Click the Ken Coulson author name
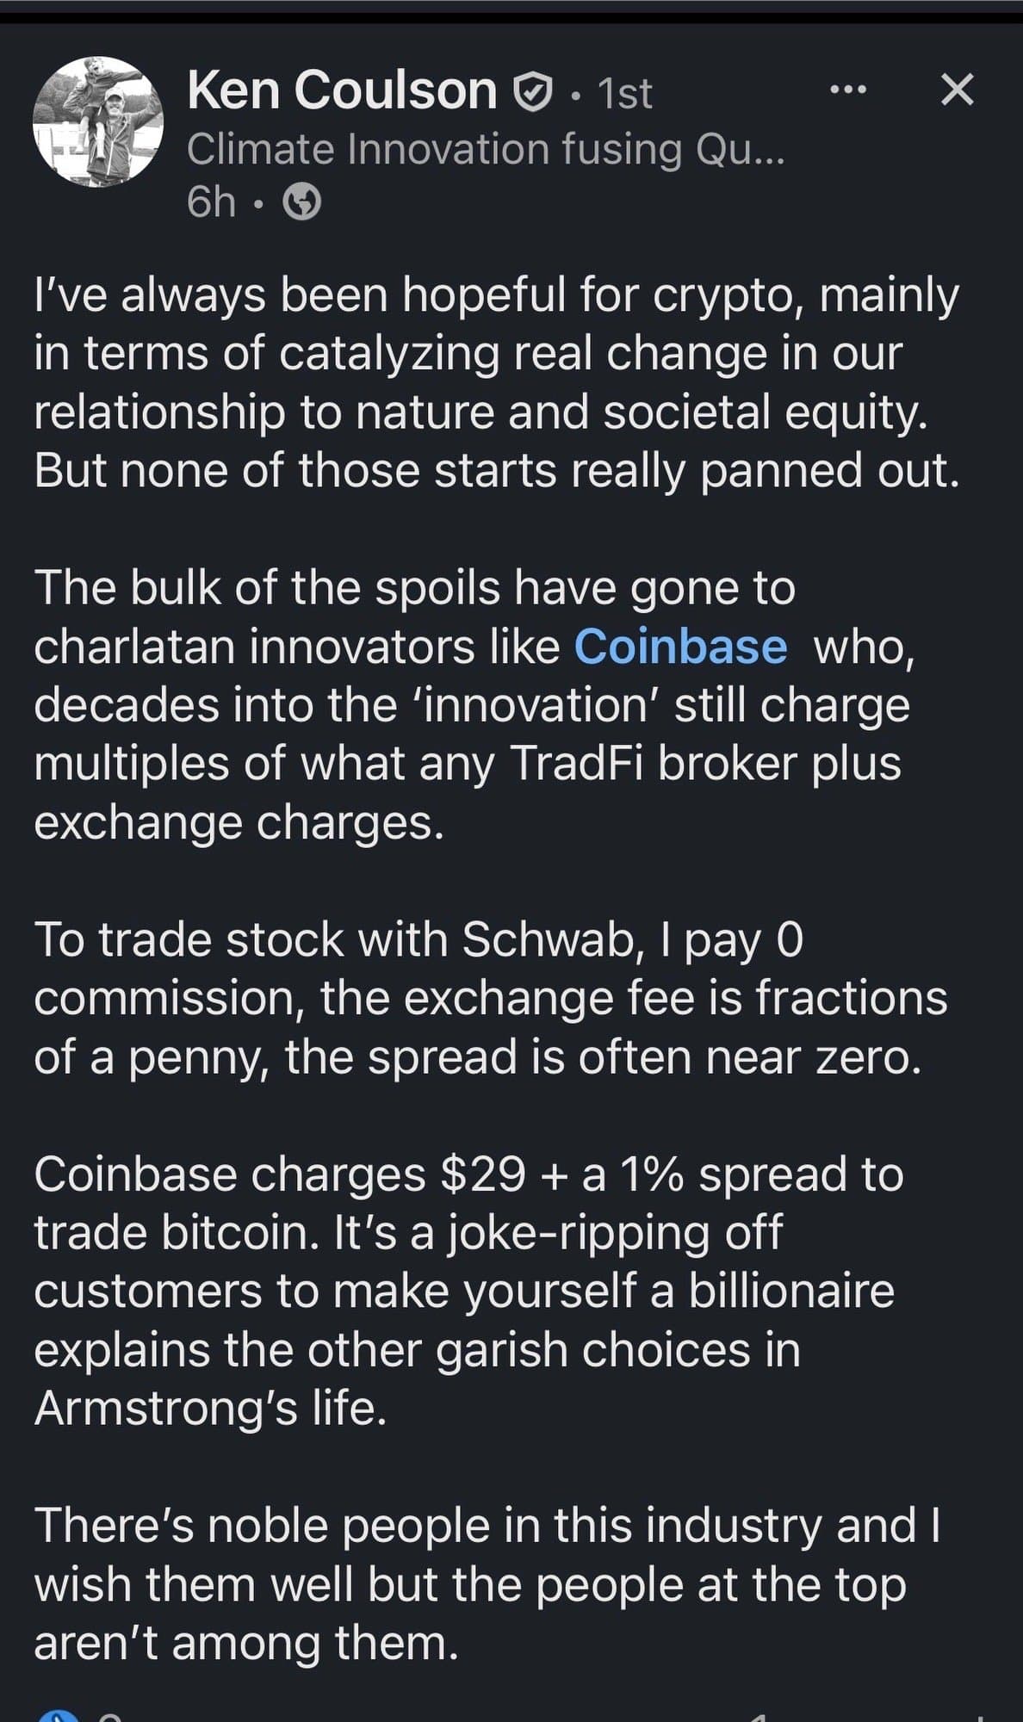The image size is (1023, 1722). click(342, 90)
